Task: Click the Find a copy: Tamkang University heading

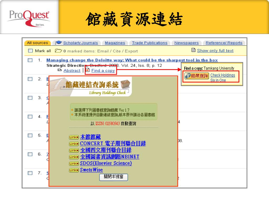Action: click(x=209, y=68)
